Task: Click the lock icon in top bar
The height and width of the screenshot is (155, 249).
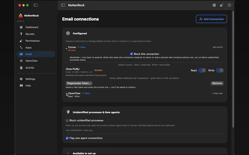Action: coord(222,5)
